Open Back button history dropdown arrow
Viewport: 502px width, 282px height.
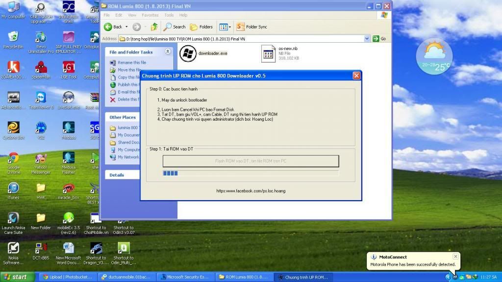pyautogui.click(x=126, y=27)
